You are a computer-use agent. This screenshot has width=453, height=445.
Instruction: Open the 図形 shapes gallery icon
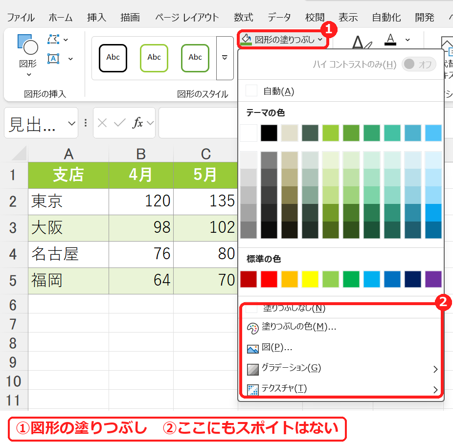click(28, 44)
